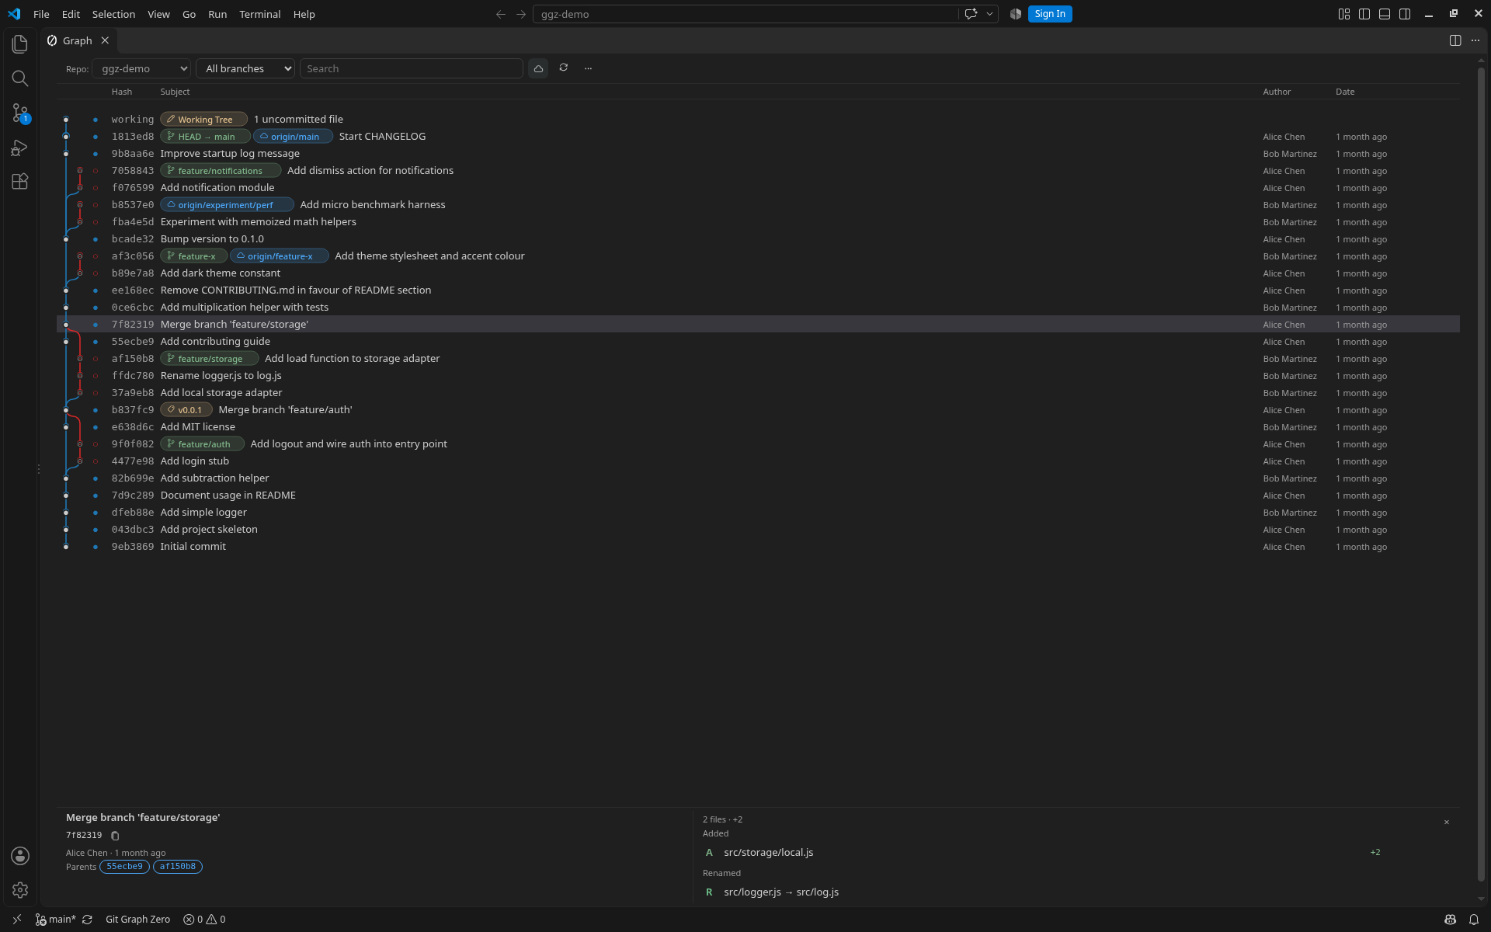Open the Accounts menu icon
The image size is (1491, 932).
[20, 856]
